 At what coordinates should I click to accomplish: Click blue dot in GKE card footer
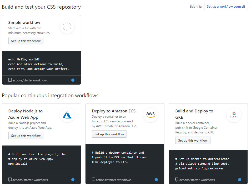coord(240,180)
